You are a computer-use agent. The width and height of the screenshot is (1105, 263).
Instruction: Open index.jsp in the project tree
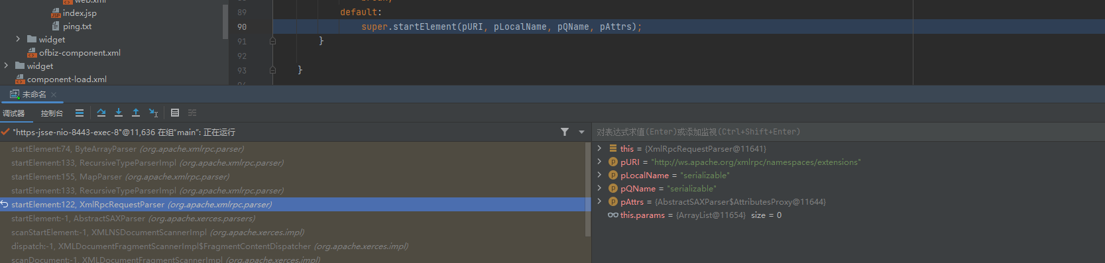pyautogui.click(x=80, y=13)
